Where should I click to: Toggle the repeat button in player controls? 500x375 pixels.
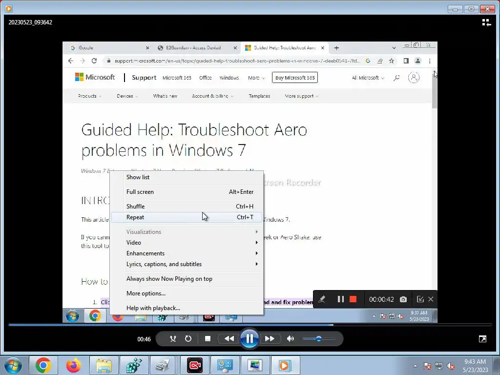[188, 339]
